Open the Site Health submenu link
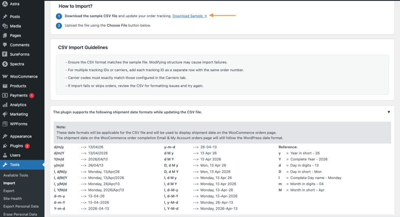Image resolution: width=400 pixels, height=217 pixels. (13, 199)
